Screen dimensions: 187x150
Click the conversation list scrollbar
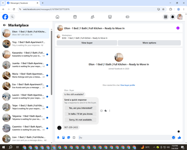52,63
